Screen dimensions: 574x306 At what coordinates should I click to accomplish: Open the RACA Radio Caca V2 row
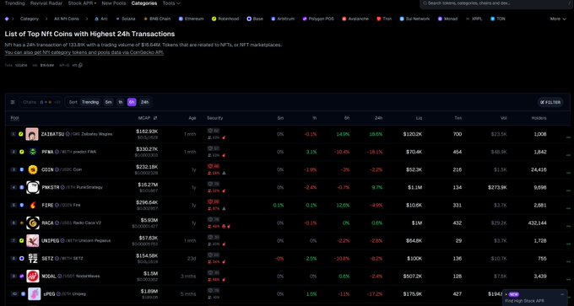(x=287, y=223)
